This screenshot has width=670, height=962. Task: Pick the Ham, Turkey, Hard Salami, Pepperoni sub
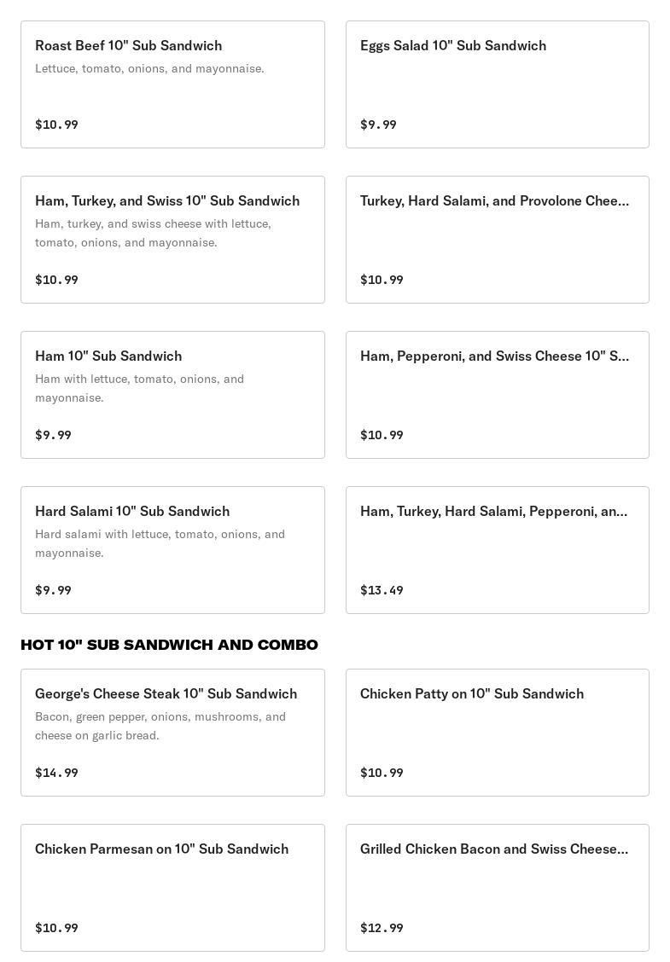tap(493, 512)
